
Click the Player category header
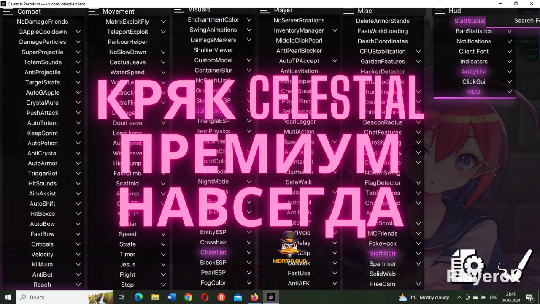(283, 10)
